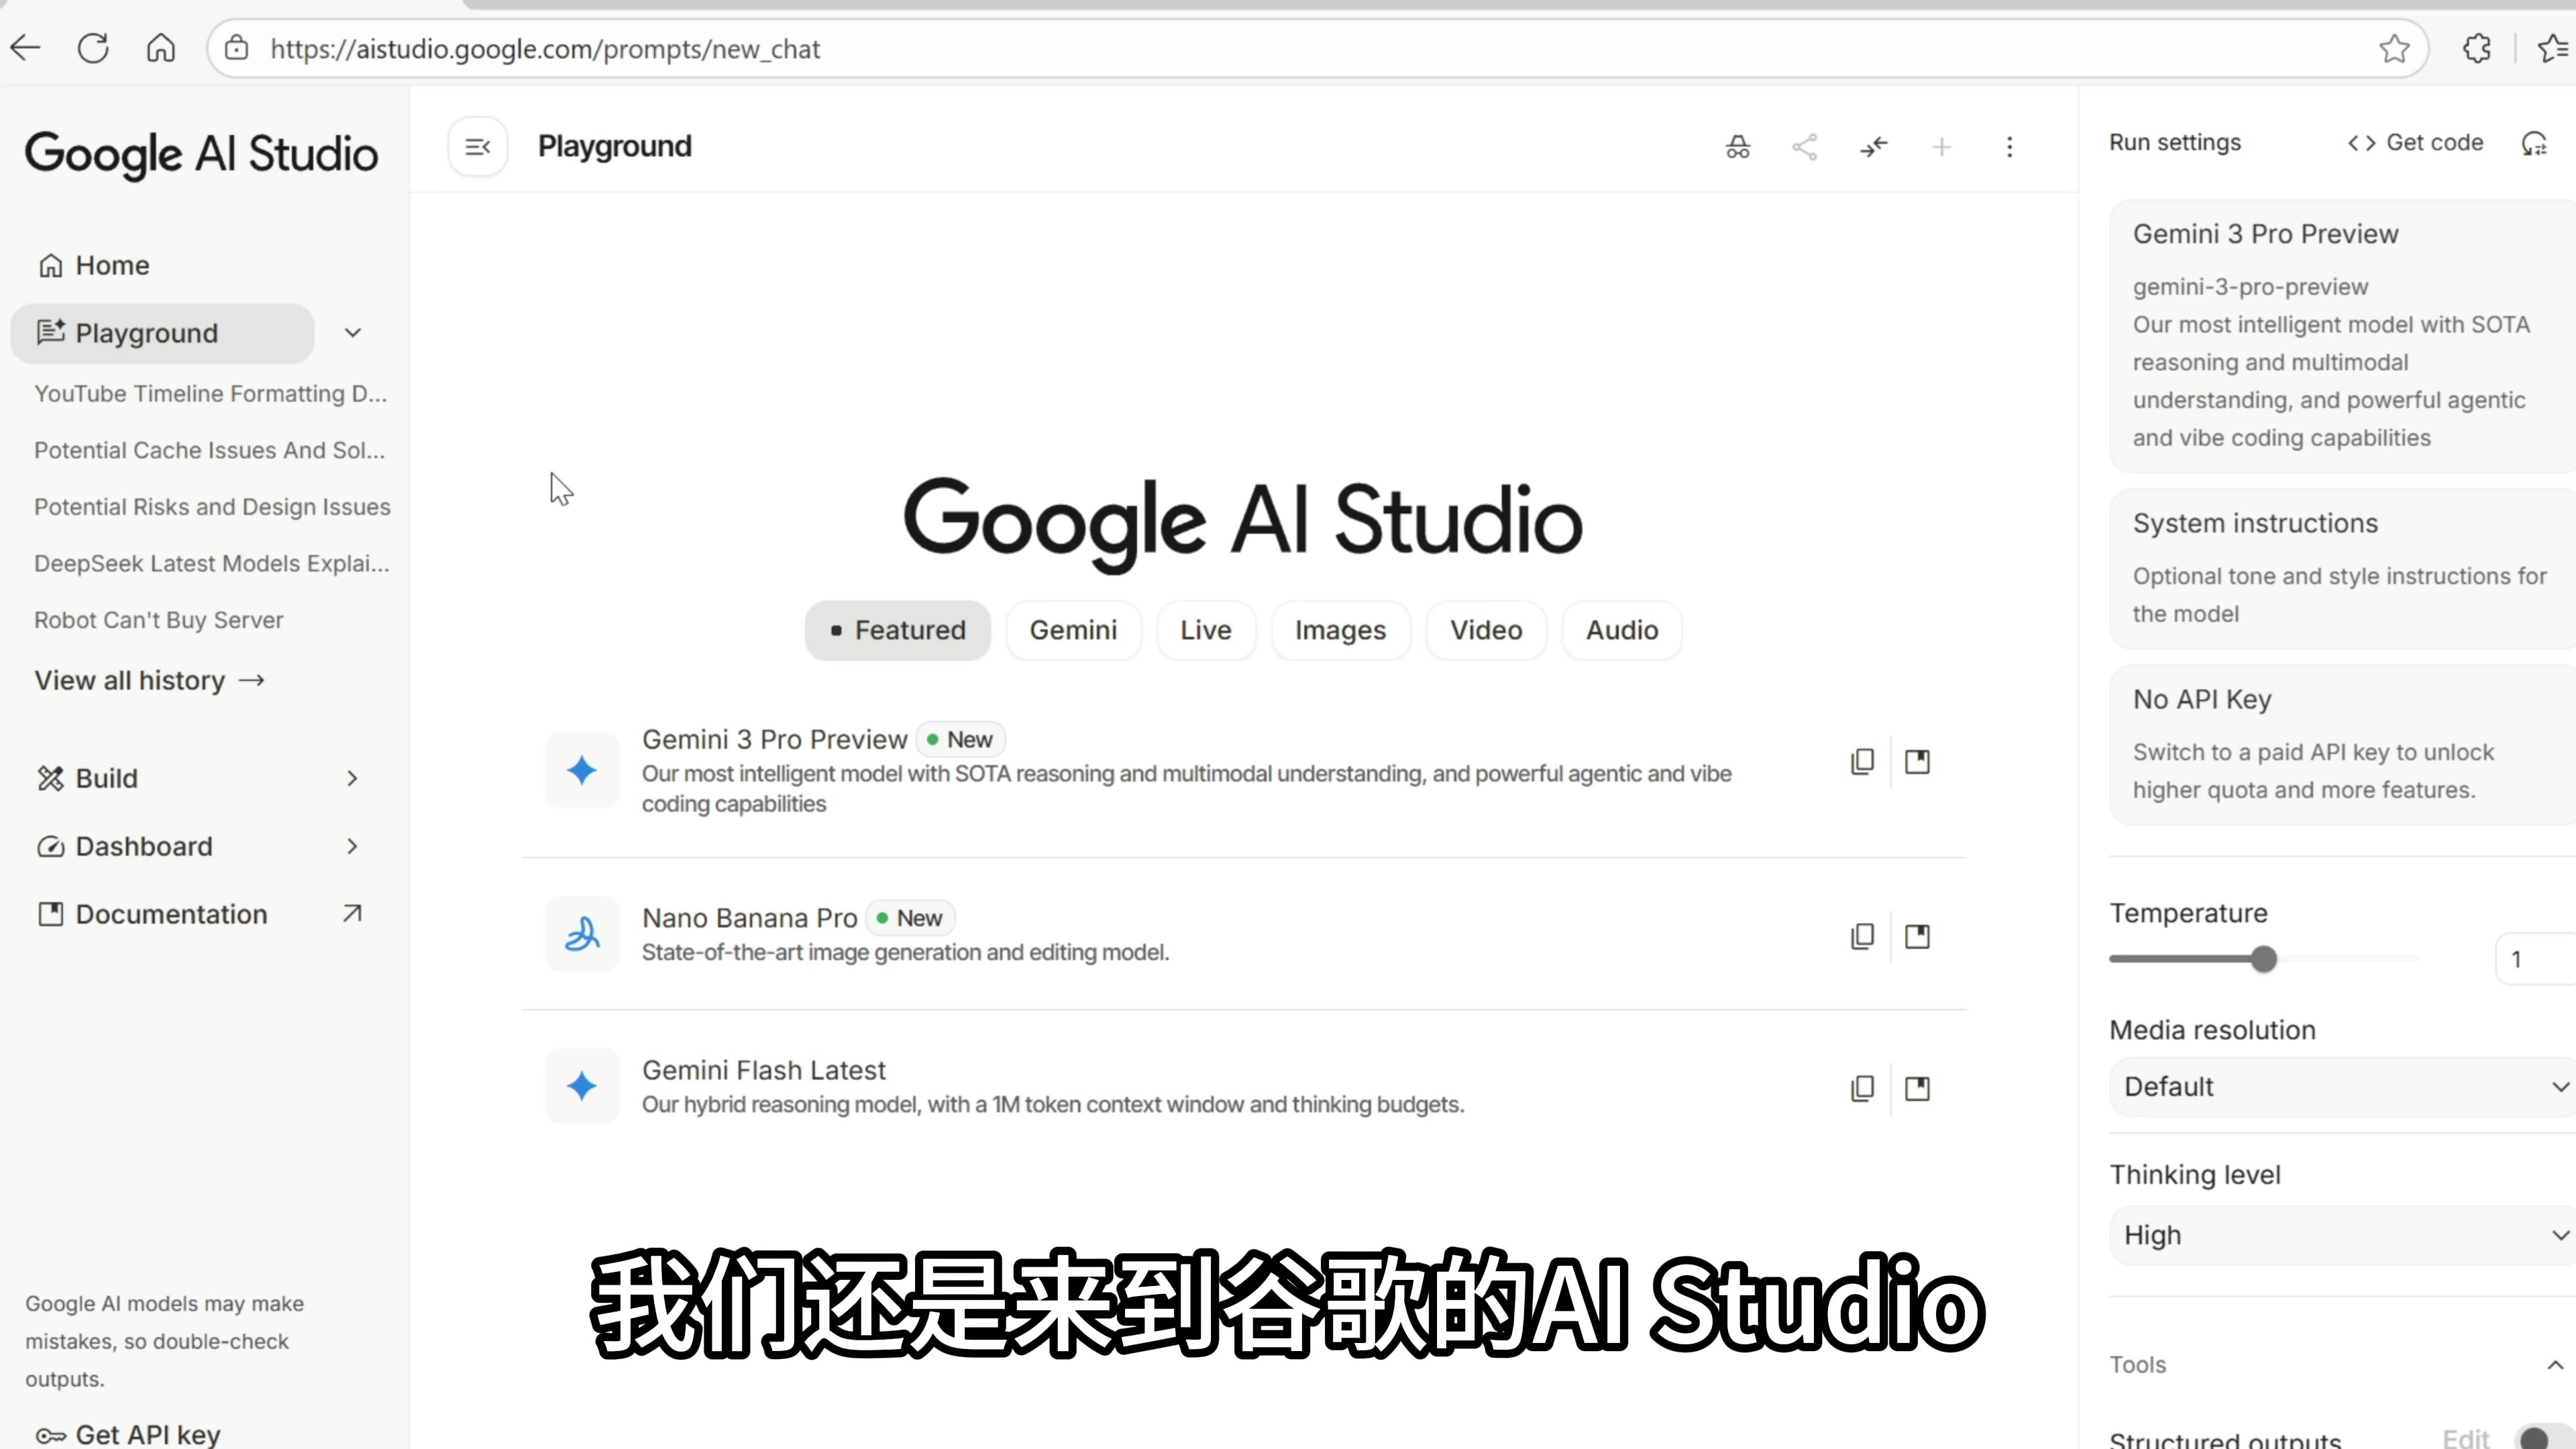Click the compare mode arrows icon
The height and width of the screenshot is (1449, 2576).
[x=1873, y=147]
